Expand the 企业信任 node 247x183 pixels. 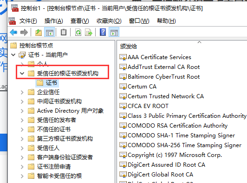click(x=22, y=92)
